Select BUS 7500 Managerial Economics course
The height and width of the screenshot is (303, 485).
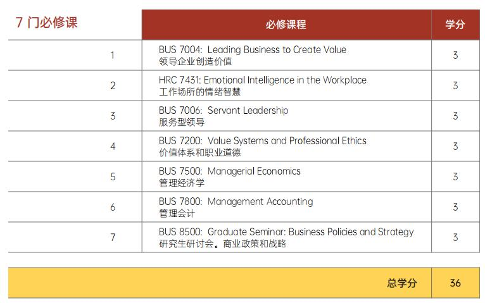pyautogui.click(x=229, y=171)
